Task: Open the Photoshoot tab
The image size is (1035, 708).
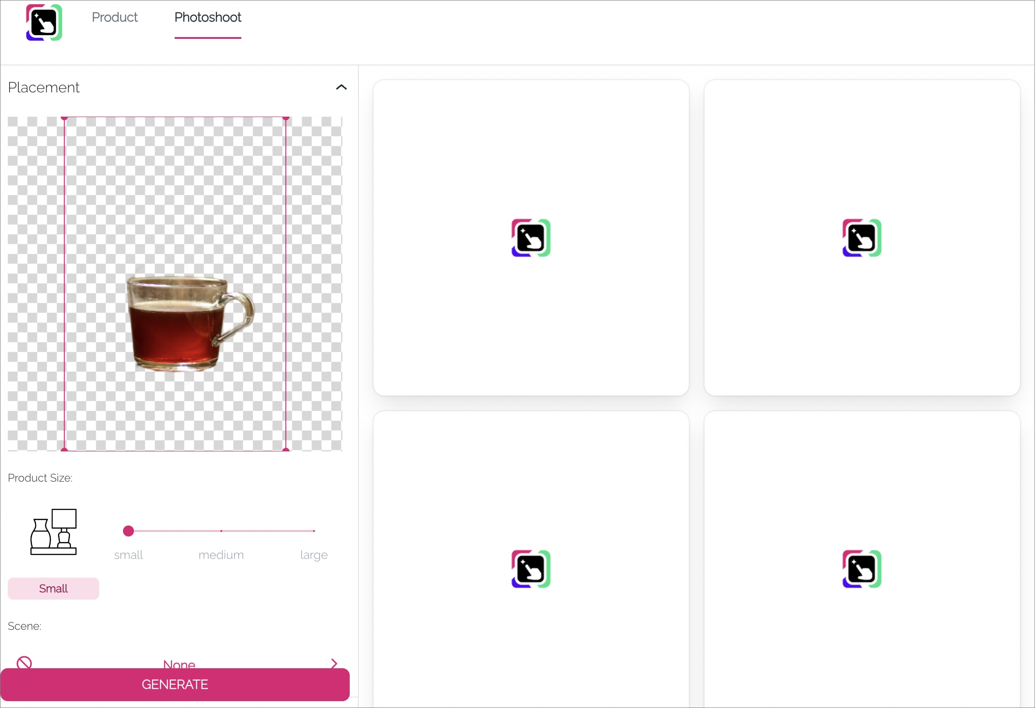Action: click(208, 17)
